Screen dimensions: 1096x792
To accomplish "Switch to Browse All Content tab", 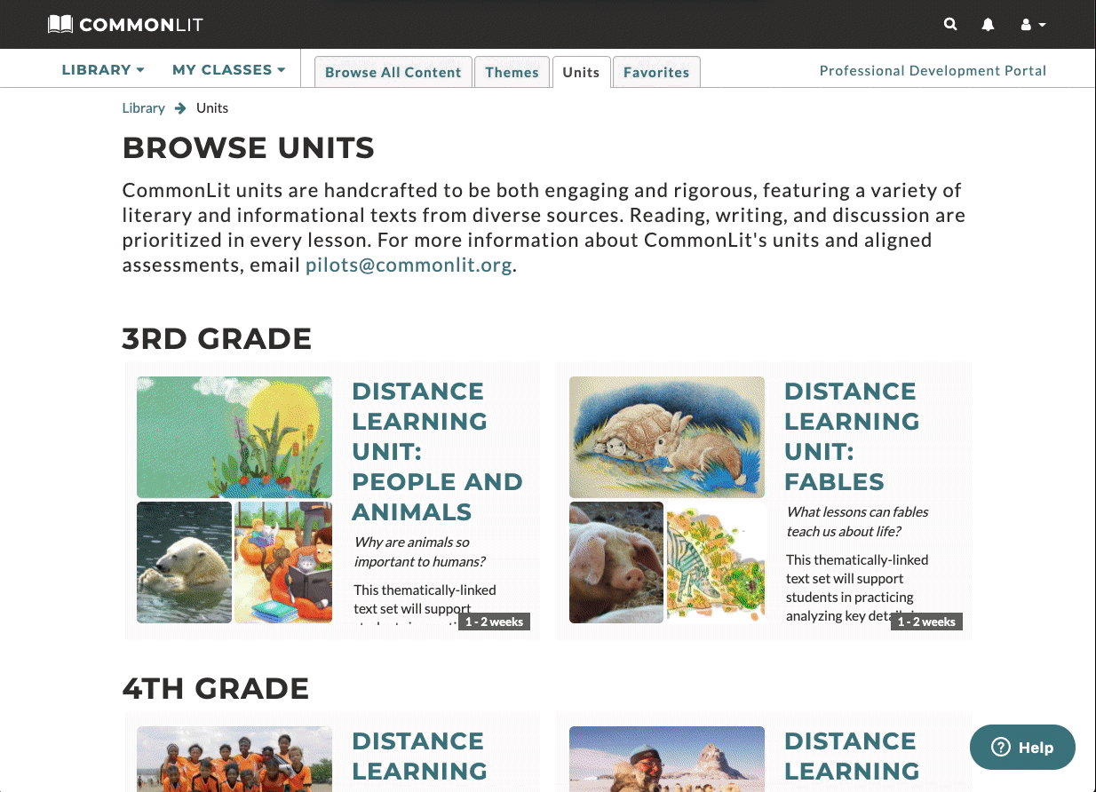I will click(x=393, y=72).
